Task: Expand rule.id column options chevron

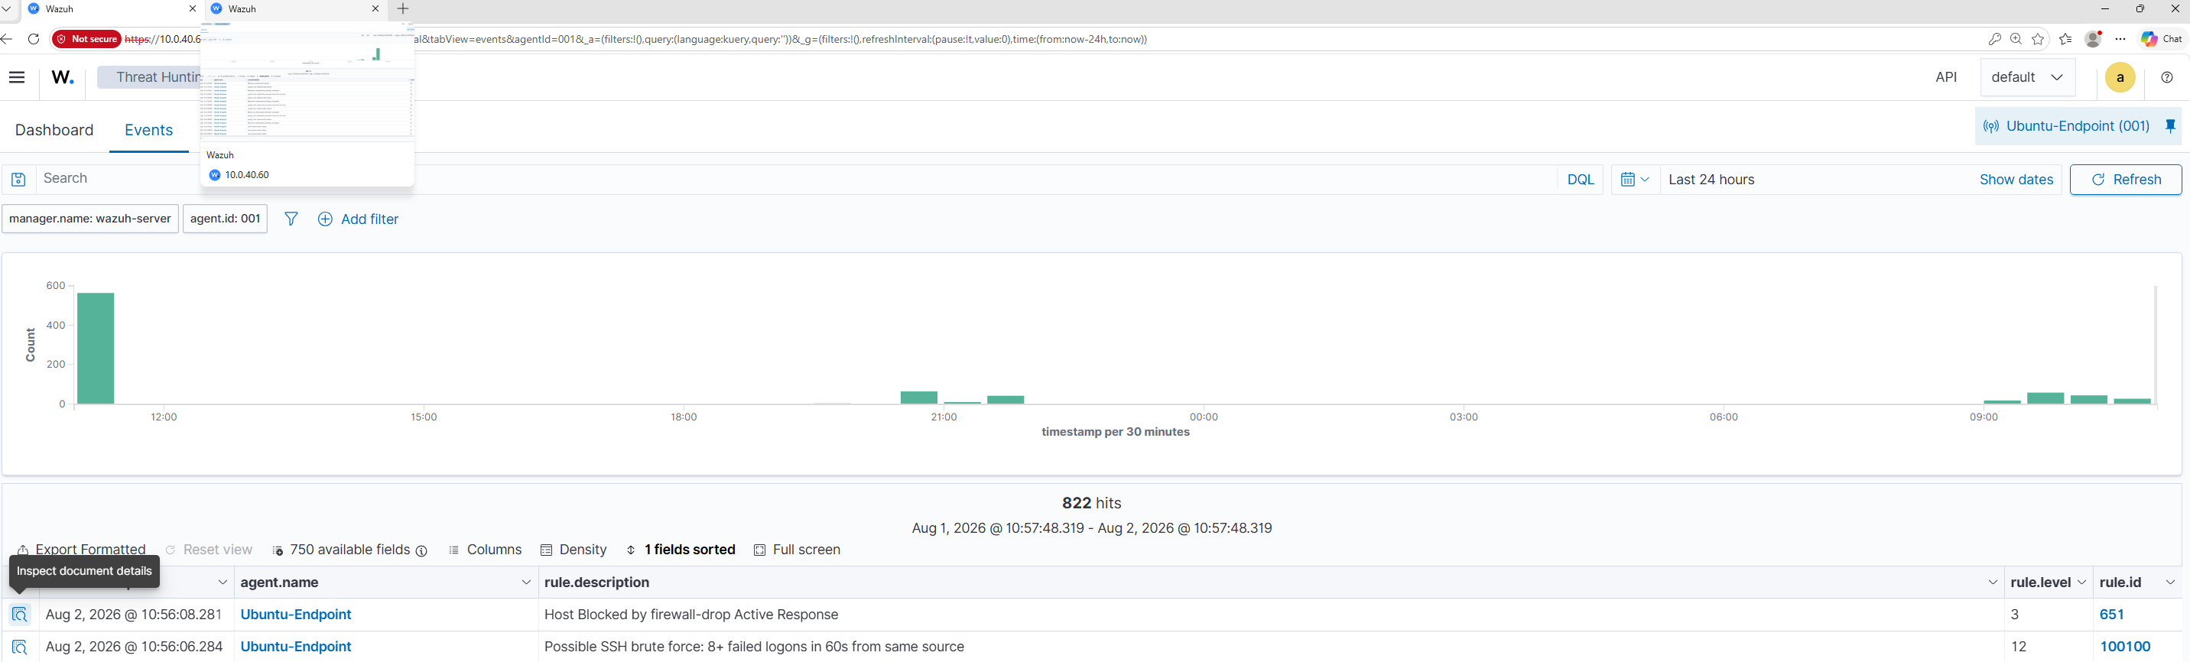Action: click(x=2170, y=582)
